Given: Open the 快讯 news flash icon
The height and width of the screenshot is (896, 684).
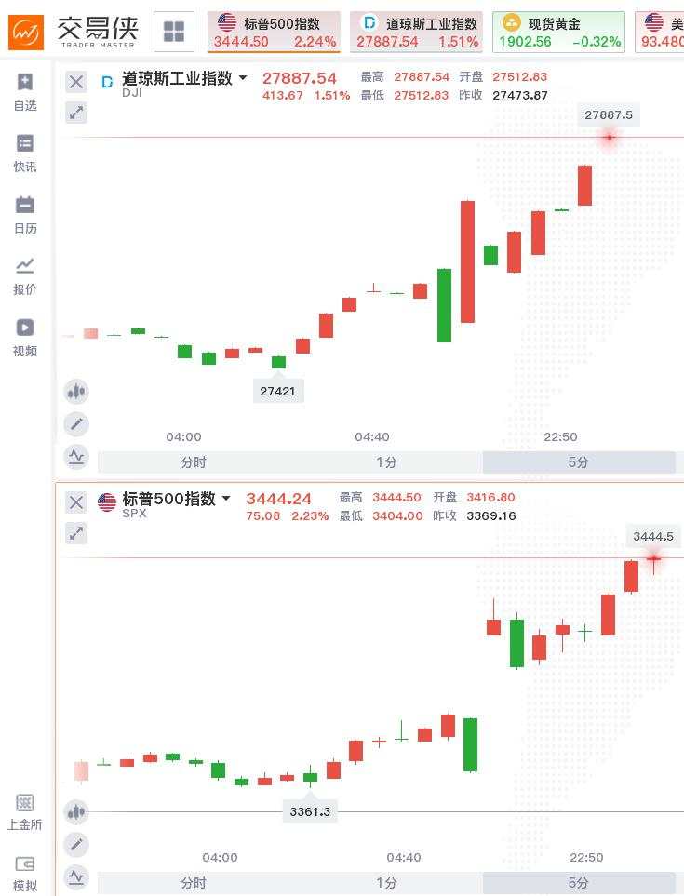Looking at the screenshot, I should 25,154.
